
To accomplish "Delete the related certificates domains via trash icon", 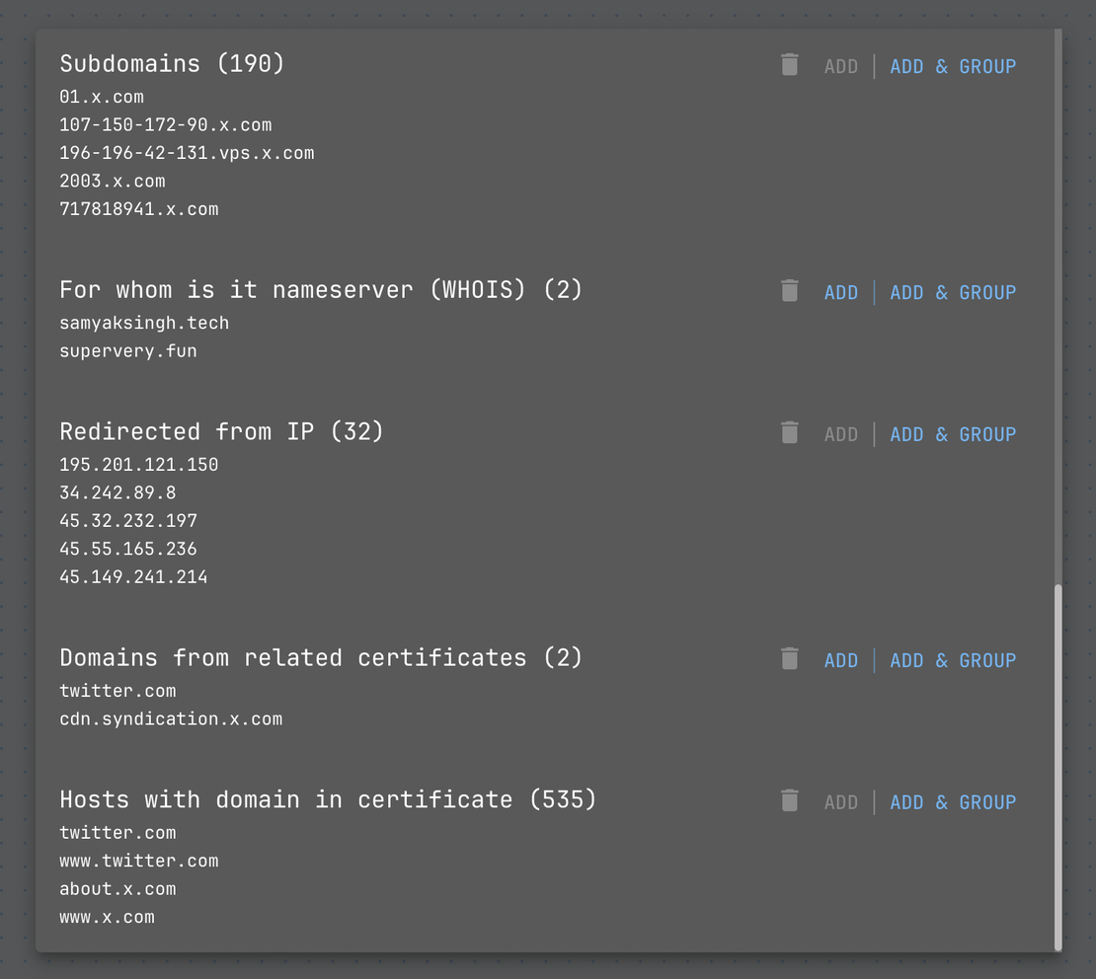I will tap(789, 659).
